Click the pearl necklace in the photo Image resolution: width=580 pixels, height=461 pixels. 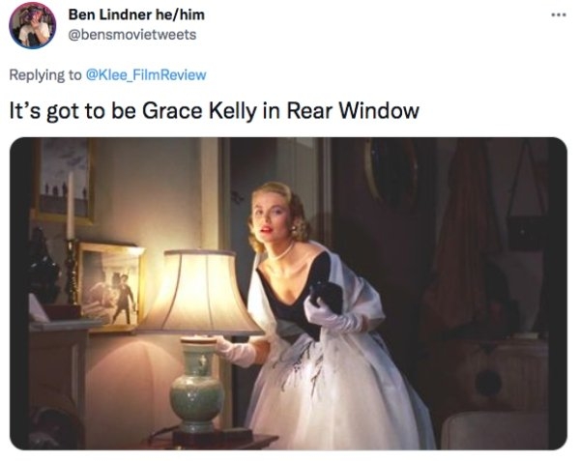[280, 253]
